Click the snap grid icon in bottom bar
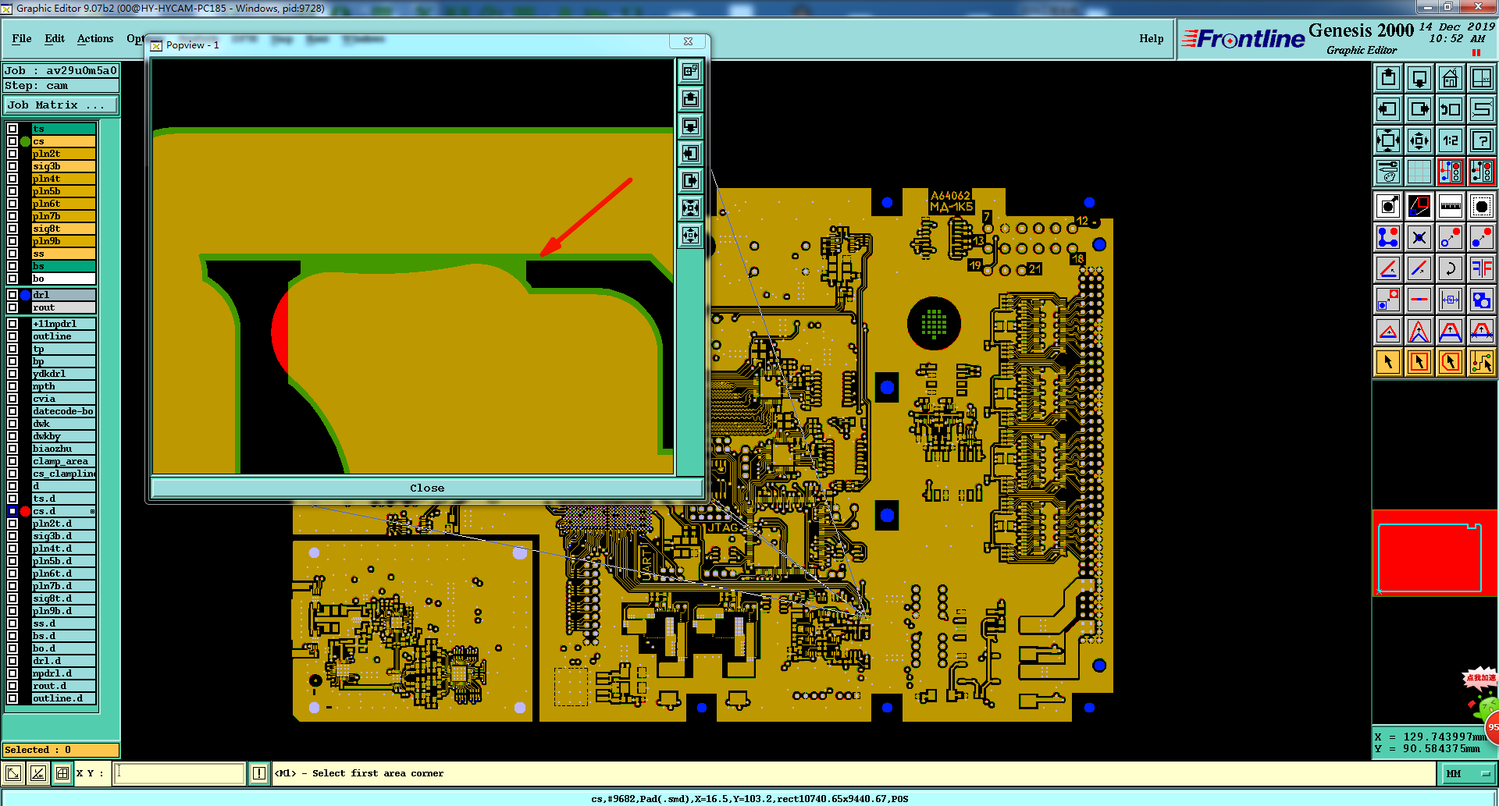The width and height of the screenshot is (1499, 806). [62, 773]
